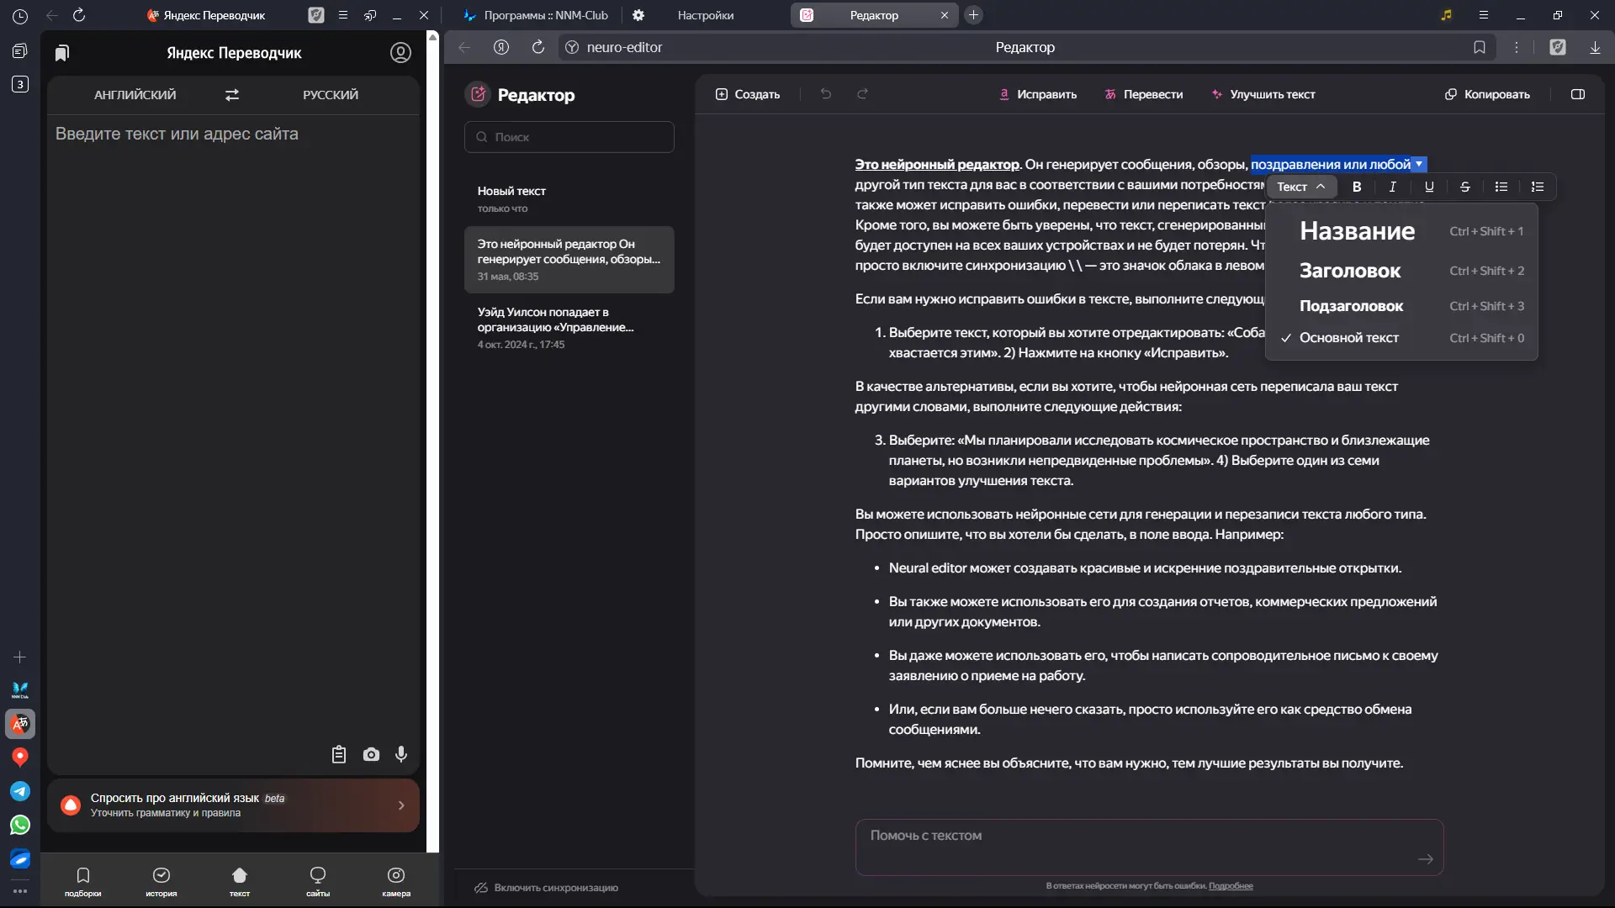
Task: Insert a bulleted list
Action: point(1501,187)
